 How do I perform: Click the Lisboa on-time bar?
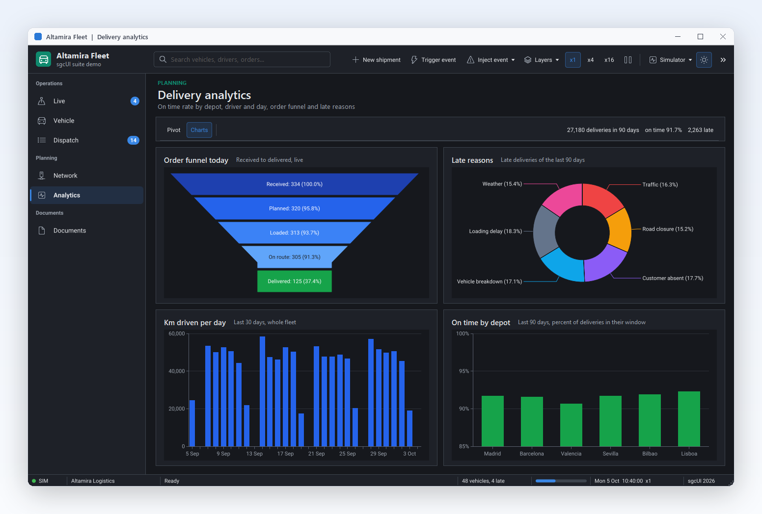[689, 419]
